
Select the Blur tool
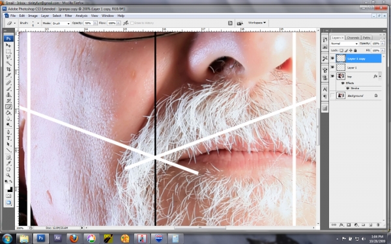click(x=8, y=119)
